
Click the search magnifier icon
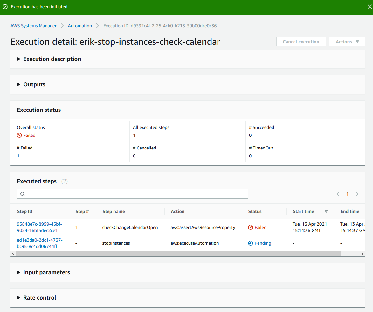pos(23,194)
